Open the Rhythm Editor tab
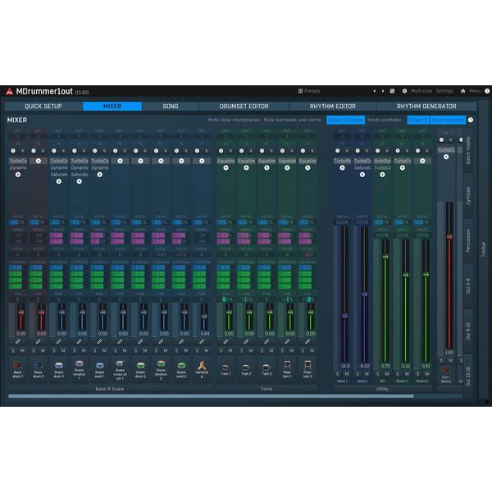This screenshot has width=492, height=492. 333,106
